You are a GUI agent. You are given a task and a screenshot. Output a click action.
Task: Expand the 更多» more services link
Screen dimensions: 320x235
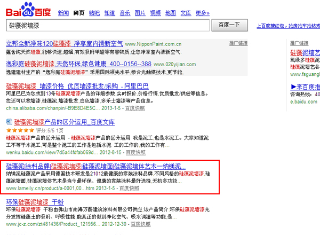point(202,13)
